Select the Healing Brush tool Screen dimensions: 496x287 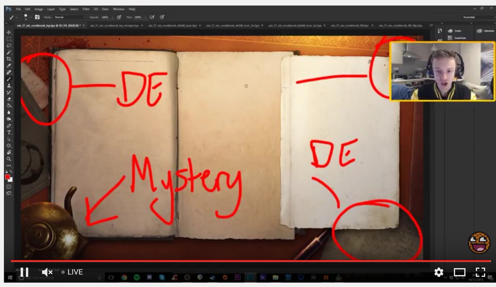[9, 72]
